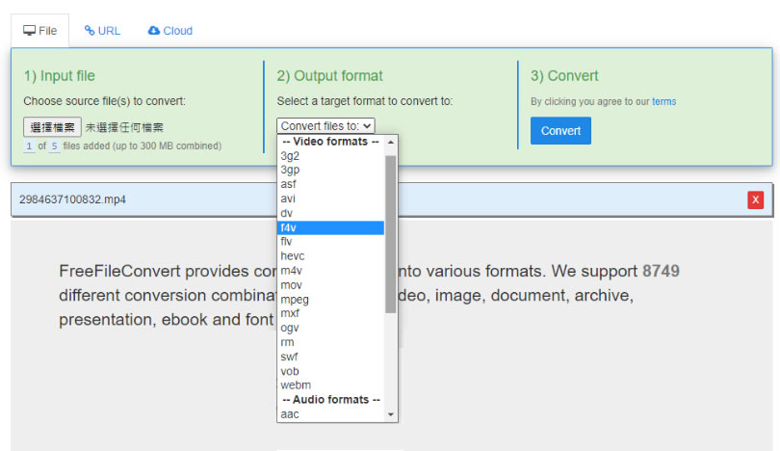
Task: Open the URL tab
Action: click(102, 31)
